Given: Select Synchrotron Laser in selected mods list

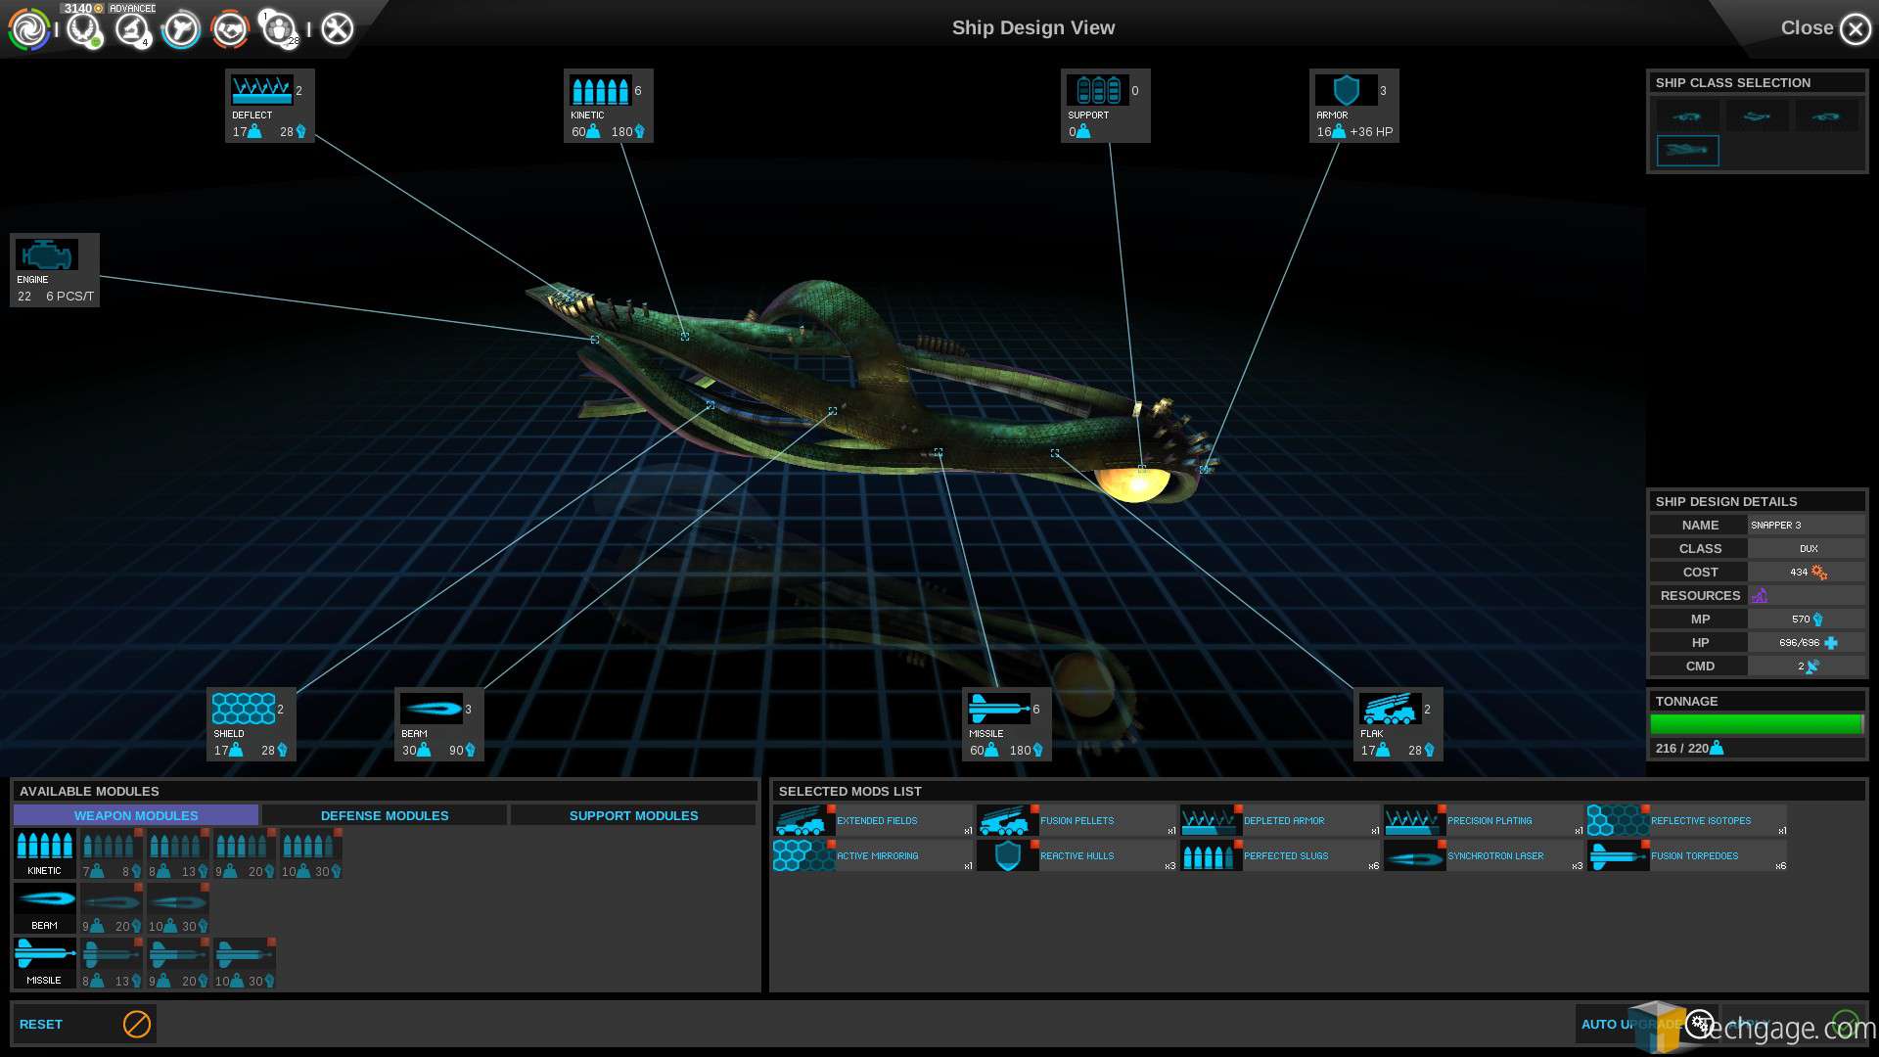Looking at the screenshot, I should coord(1485,856).
